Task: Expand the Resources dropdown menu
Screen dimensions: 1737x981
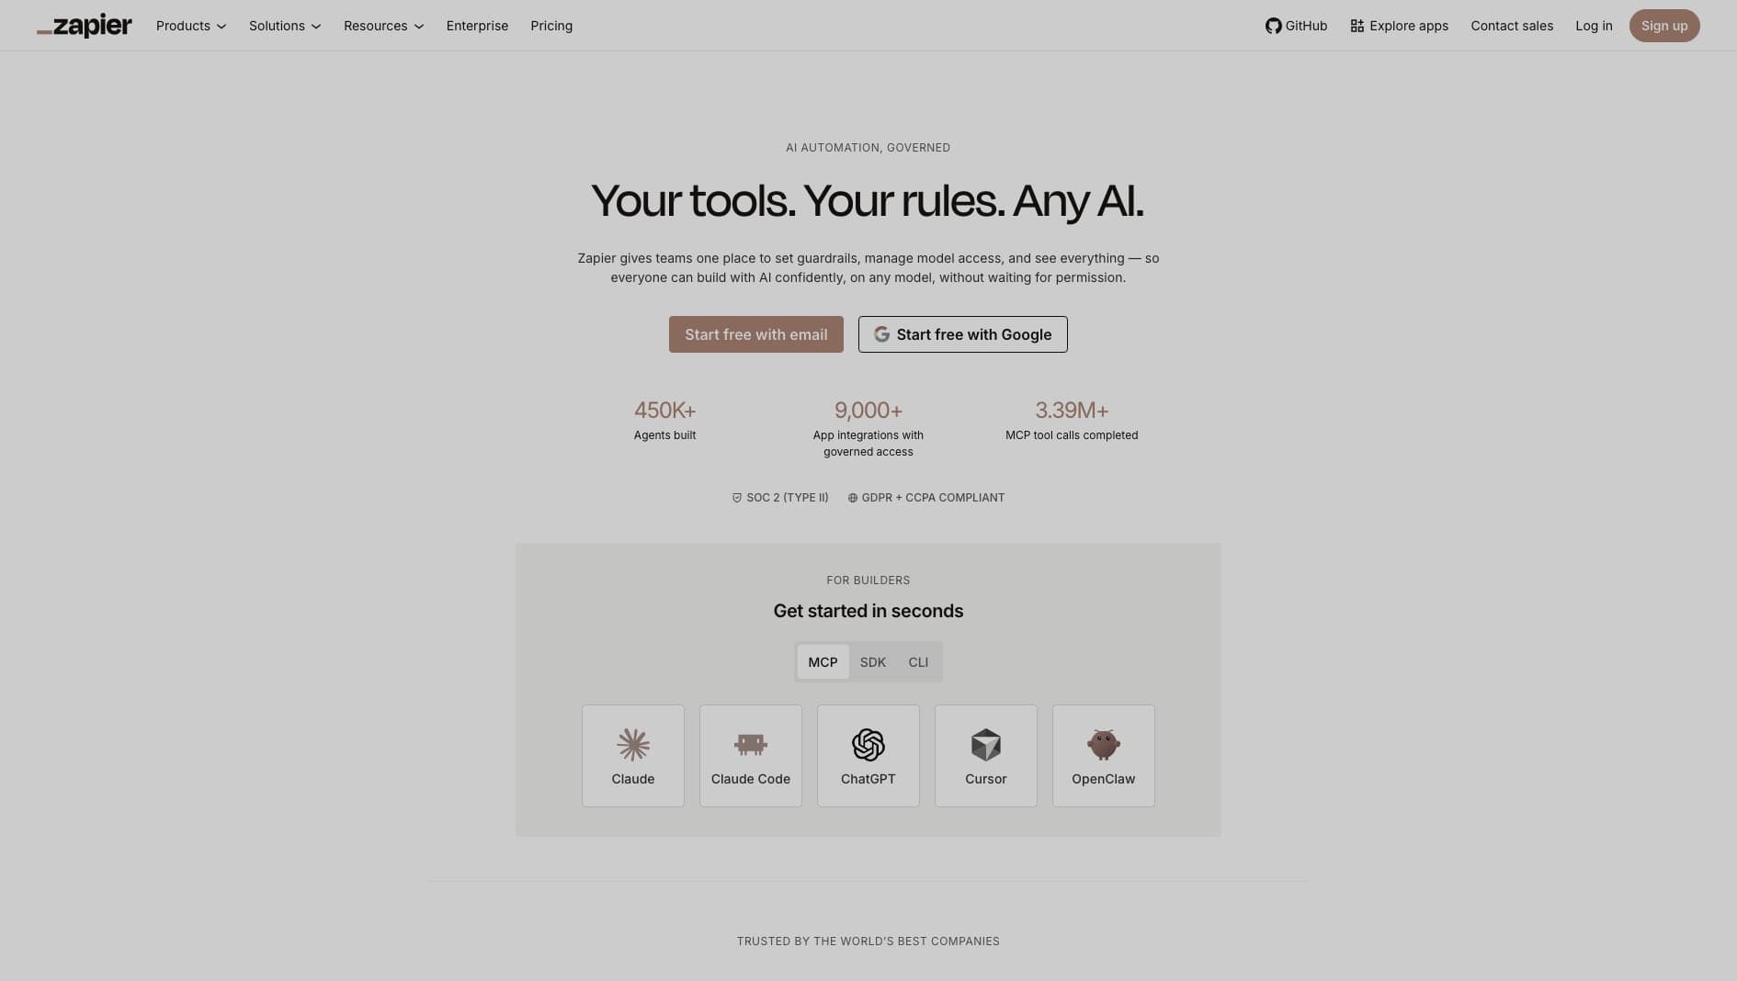Action: (x=384, y=26)
